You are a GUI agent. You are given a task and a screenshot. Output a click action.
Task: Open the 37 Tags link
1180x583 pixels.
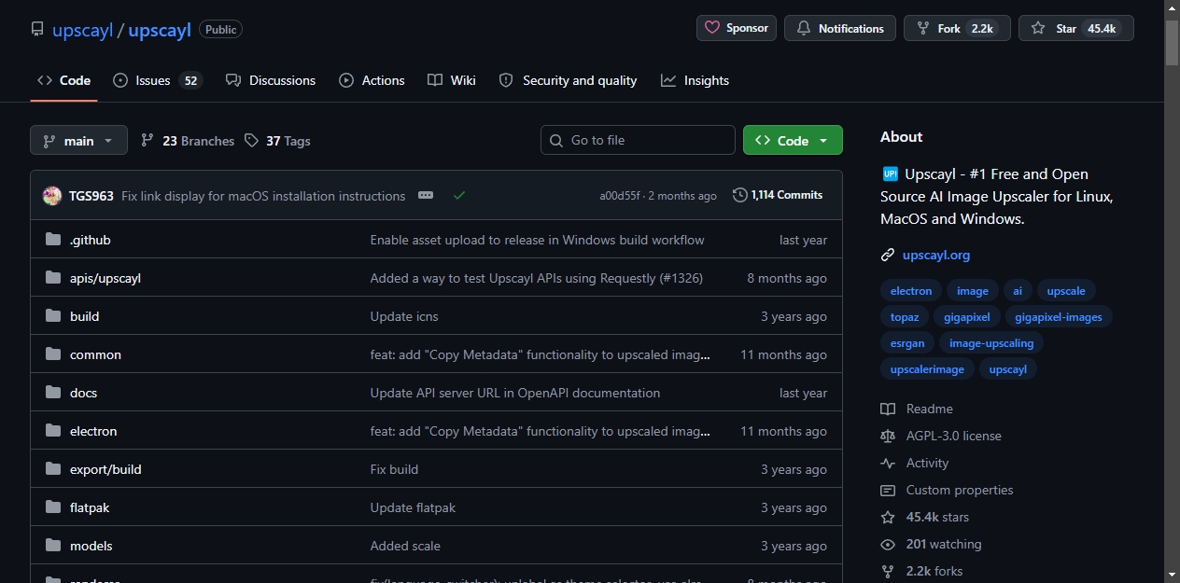point(278,141)
